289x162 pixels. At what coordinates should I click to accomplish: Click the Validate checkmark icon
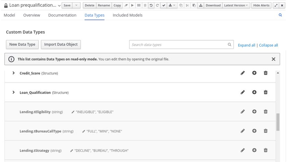tap(164, 5)
